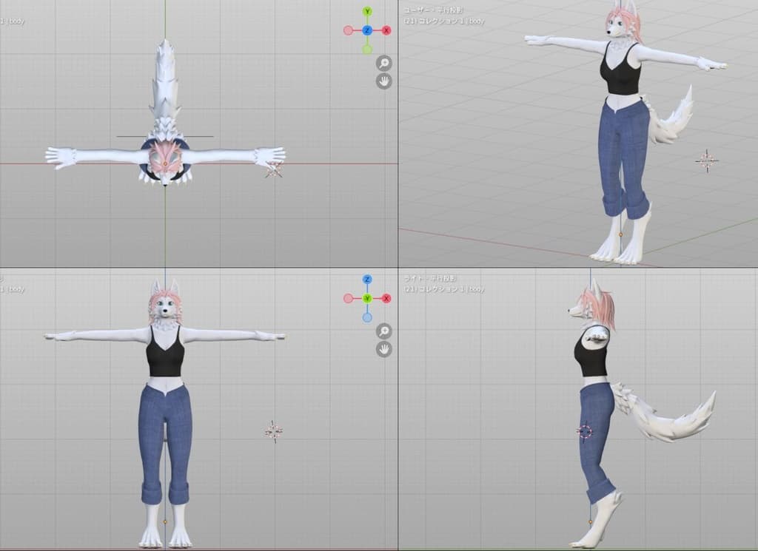The width and height of the screenshot is (758, 551).
Task: Click collection 'body' label in right-side viewport
Action: pyautogui.click(x=444, y=289)
